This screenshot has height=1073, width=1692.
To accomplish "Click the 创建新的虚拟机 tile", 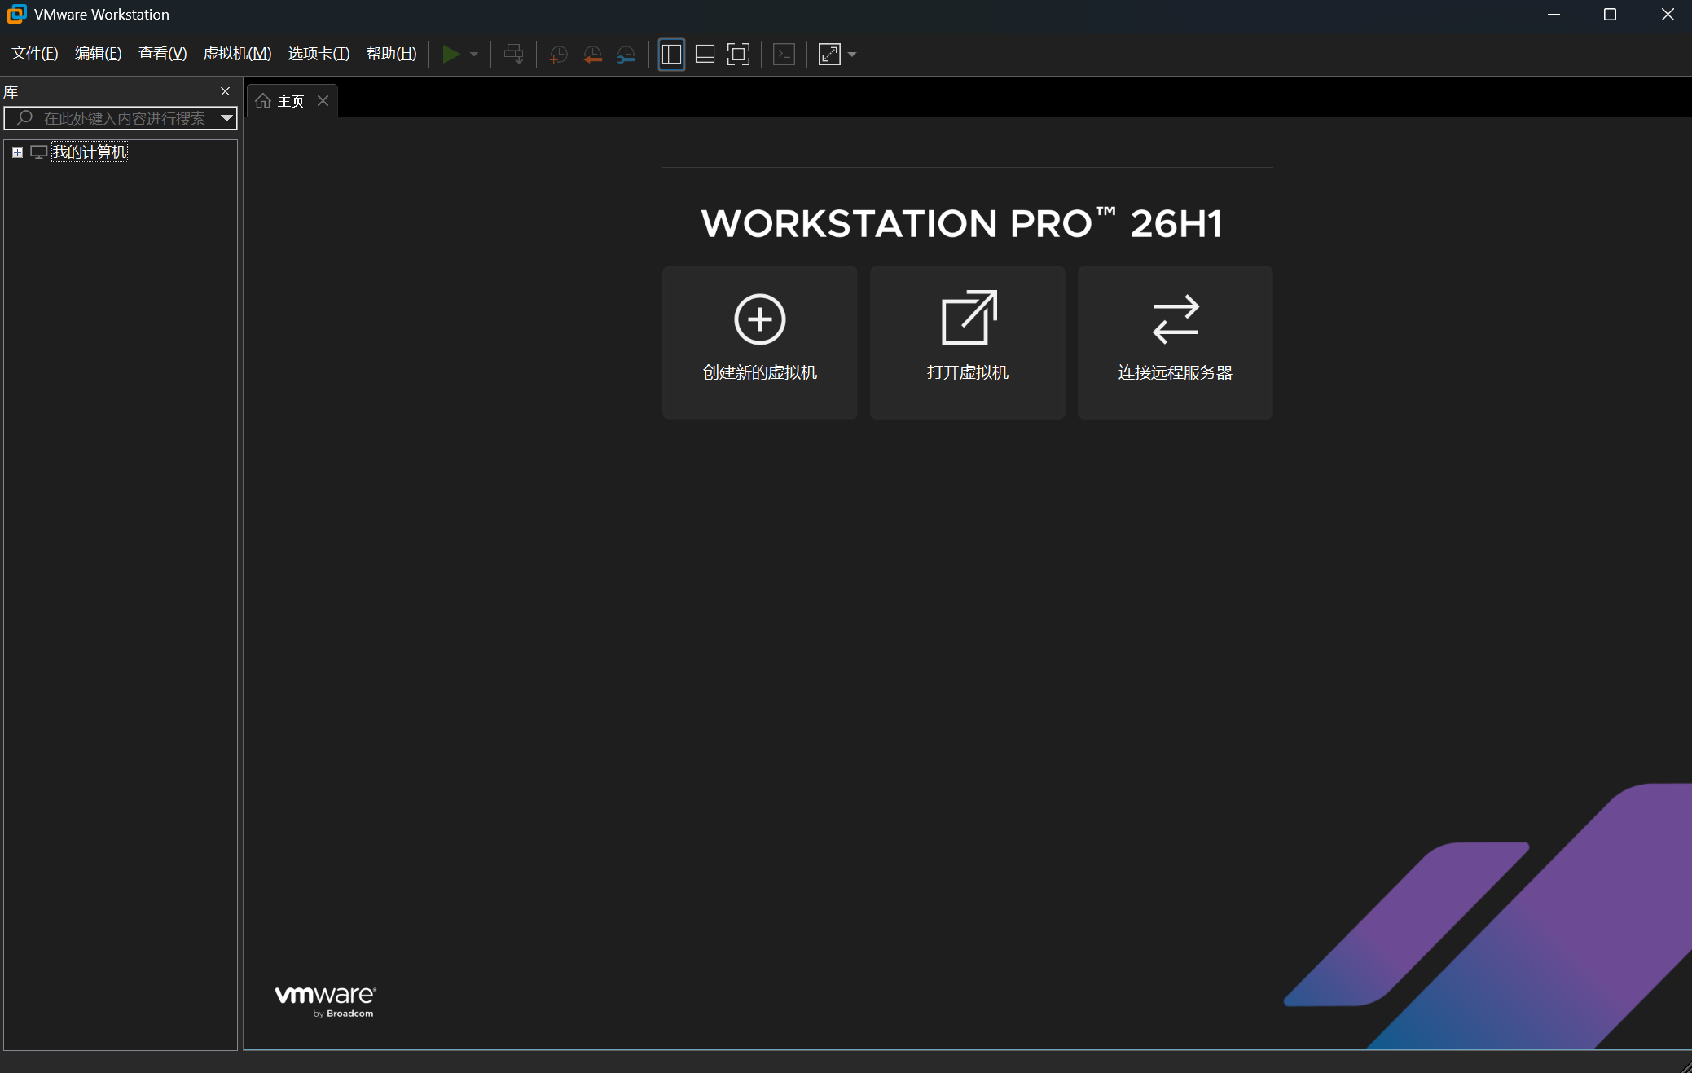I will (x=760, y=342).
